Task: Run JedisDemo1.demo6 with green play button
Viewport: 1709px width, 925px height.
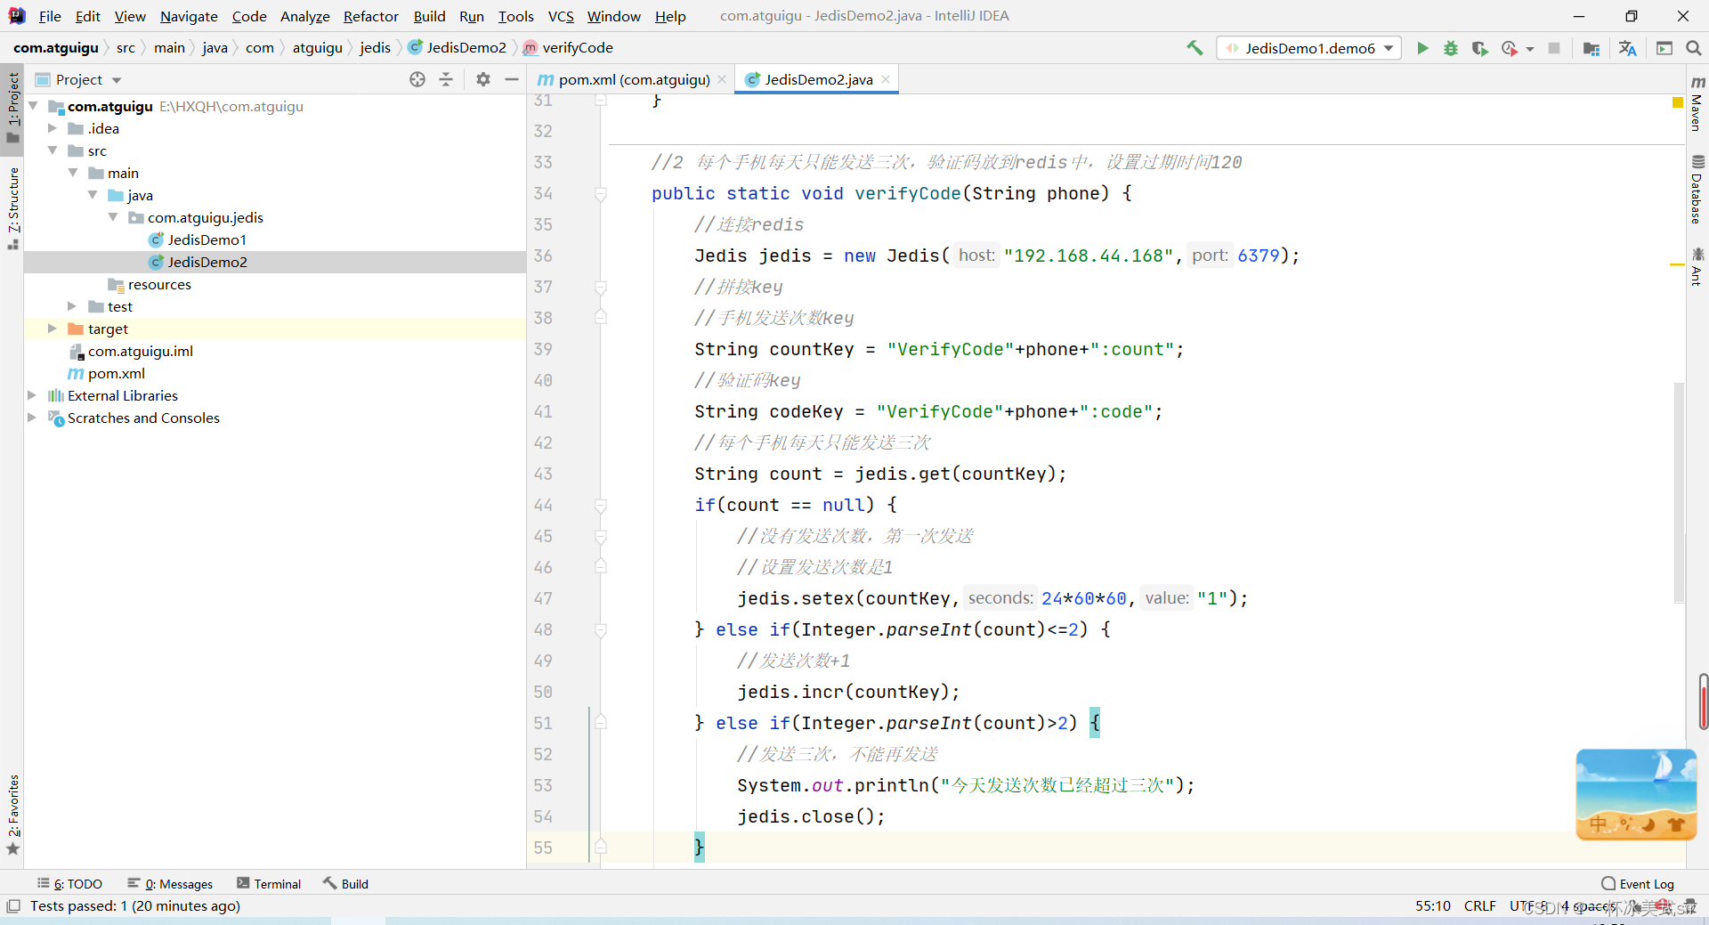Action: (1422, 48)
